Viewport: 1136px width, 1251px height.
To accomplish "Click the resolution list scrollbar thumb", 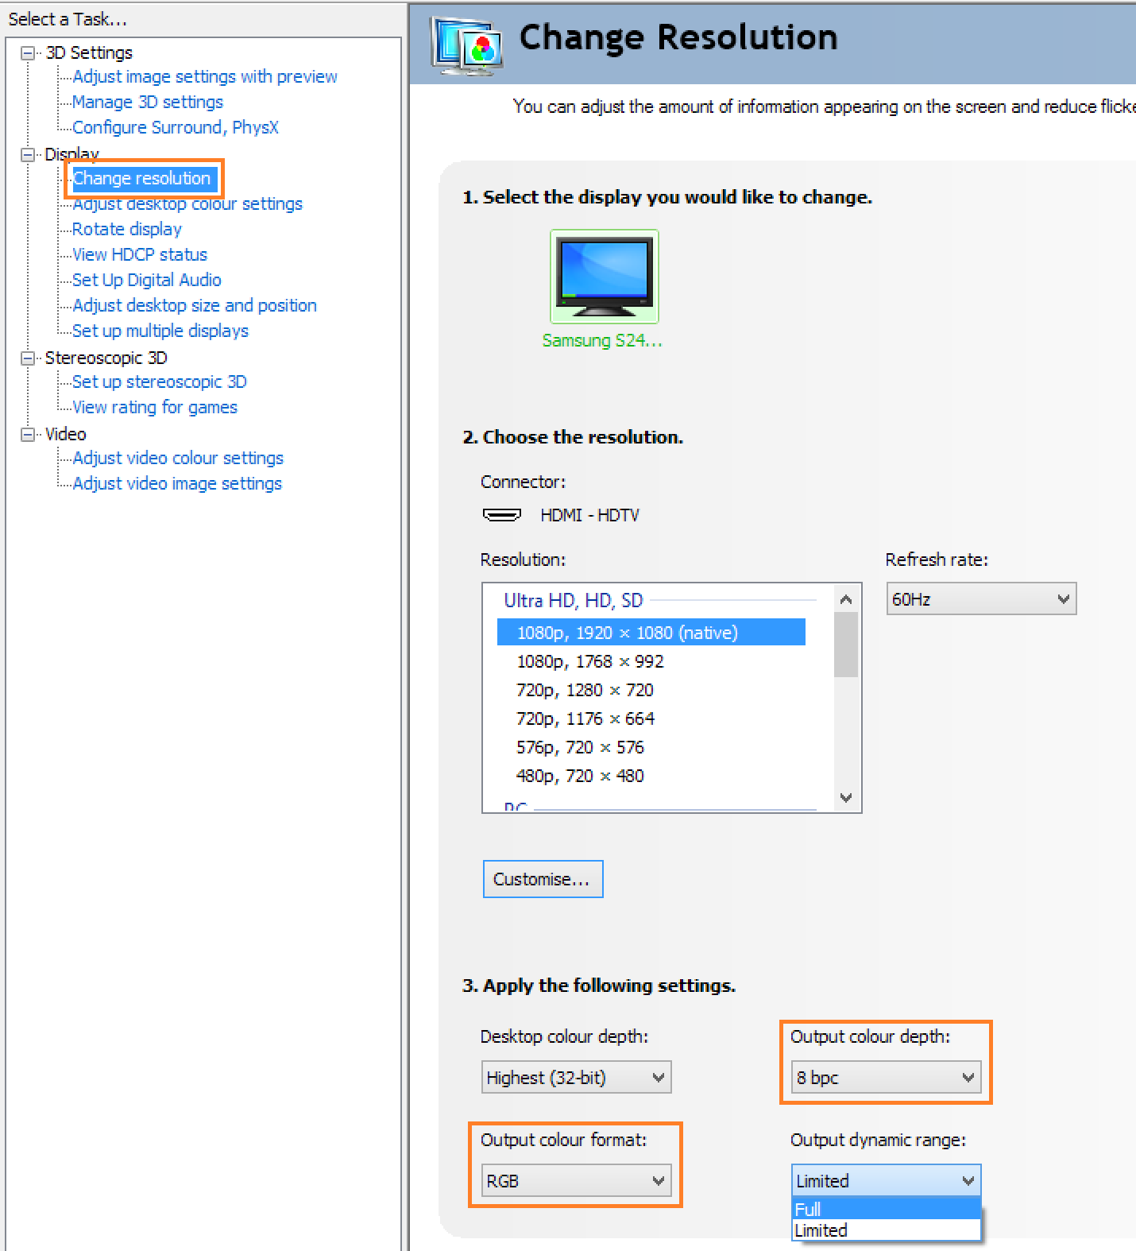I will pos(846,645).
